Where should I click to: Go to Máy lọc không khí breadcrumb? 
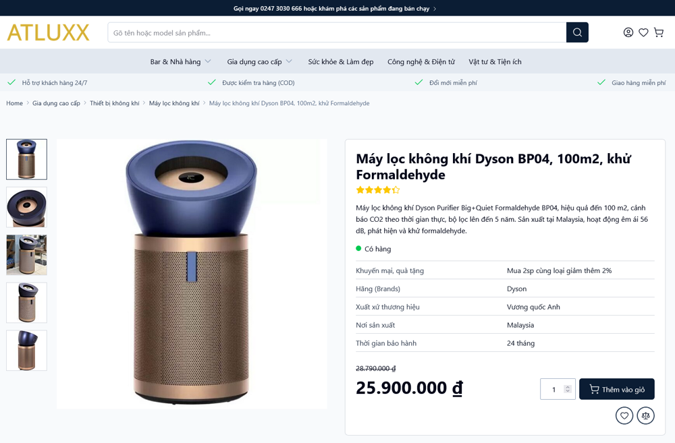click(x=174, y=103)
